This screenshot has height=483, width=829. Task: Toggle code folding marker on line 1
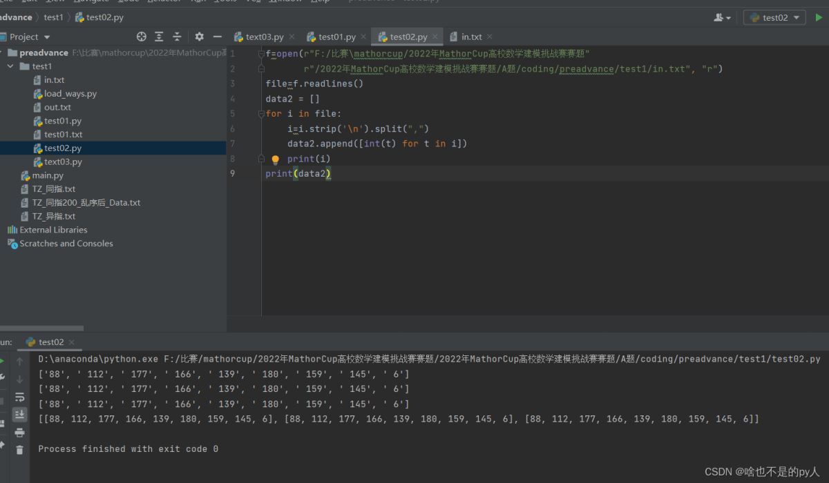point(261,54)
